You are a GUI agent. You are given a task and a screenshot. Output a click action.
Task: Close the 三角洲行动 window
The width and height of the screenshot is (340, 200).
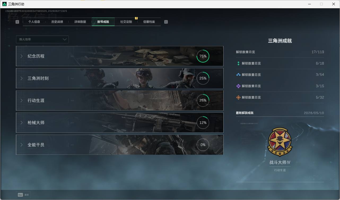click(x=334, y=4)
